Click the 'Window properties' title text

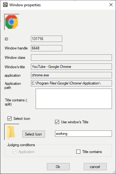[25, 5]
